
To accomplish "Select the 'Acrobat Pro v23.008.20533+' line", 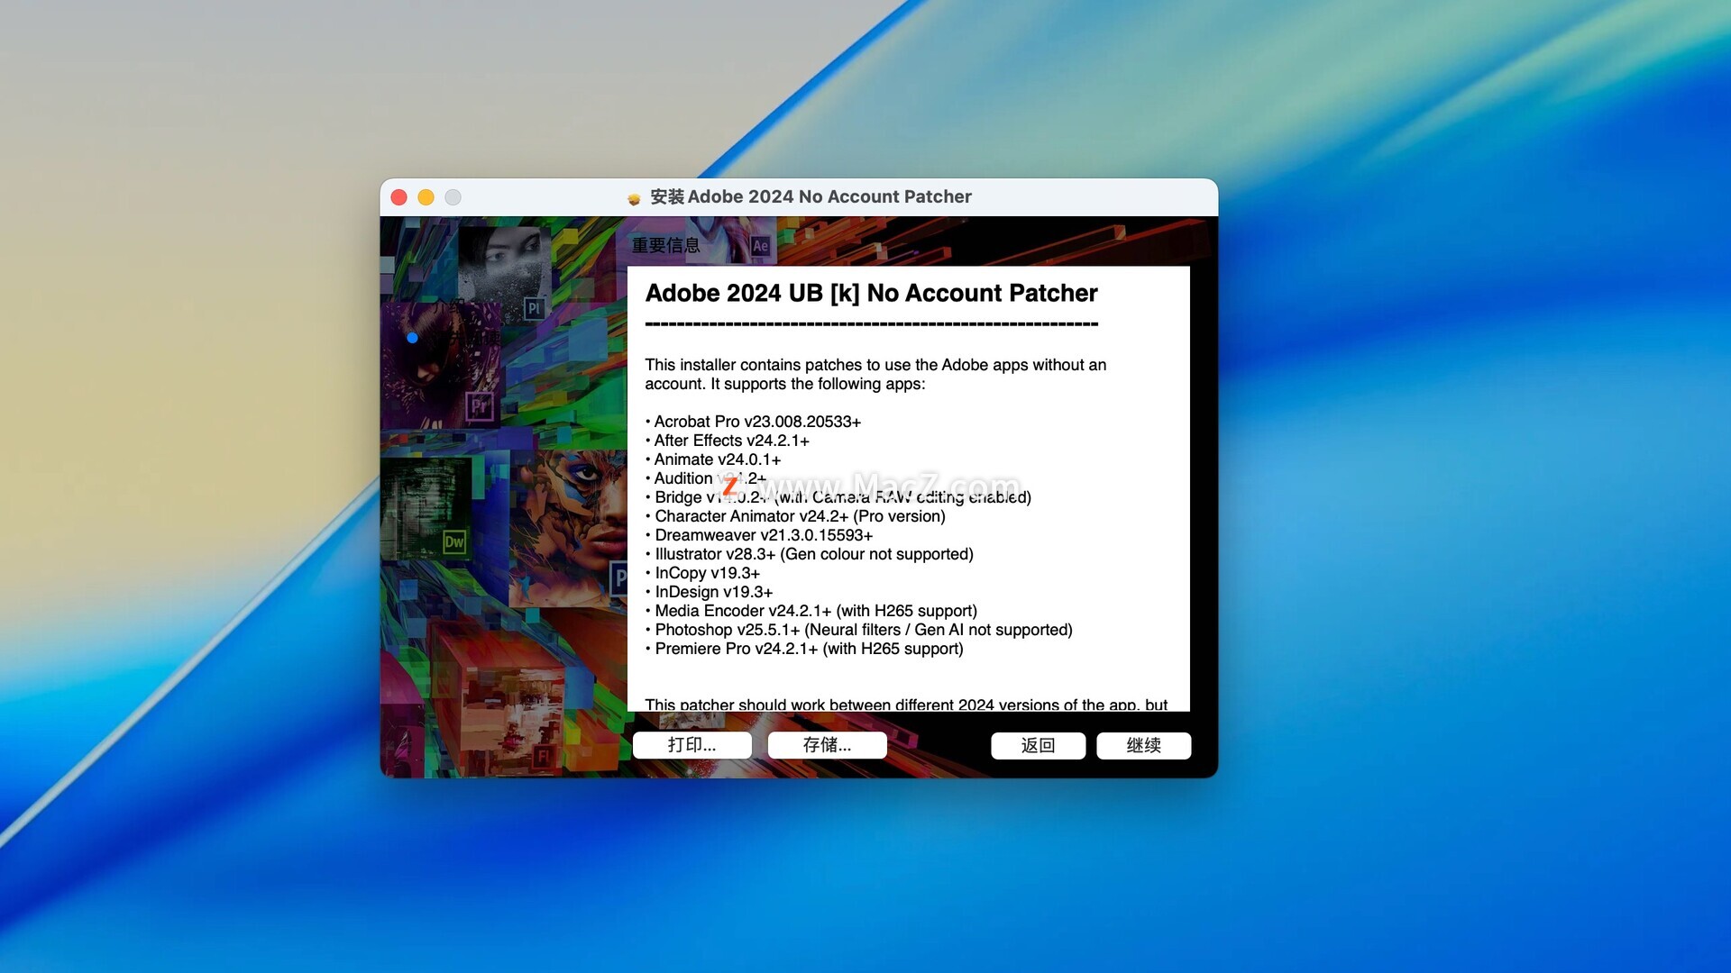I will [x=754, y=422].
